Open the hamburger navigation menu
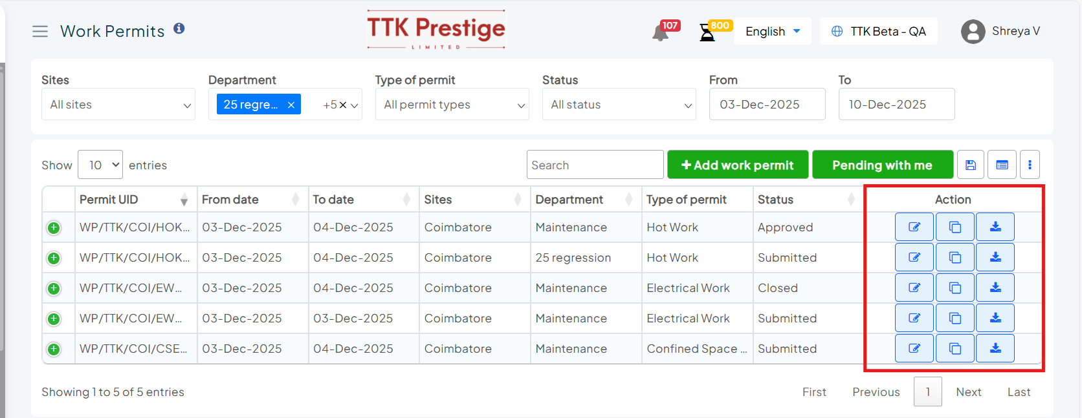The height and width of the screenshot is (418, 1082). coord(40,31)
